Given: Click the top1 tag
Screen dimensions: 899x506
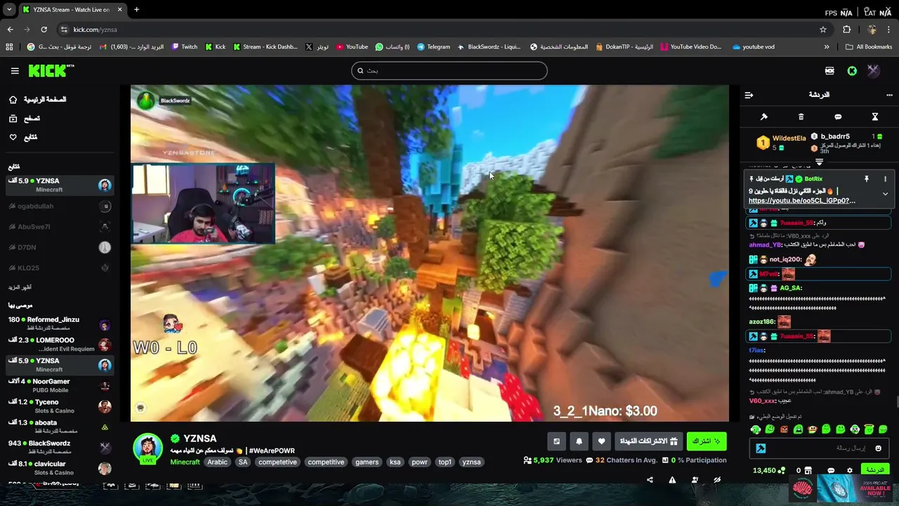Looking at the screenshot, I should point(445,462).
